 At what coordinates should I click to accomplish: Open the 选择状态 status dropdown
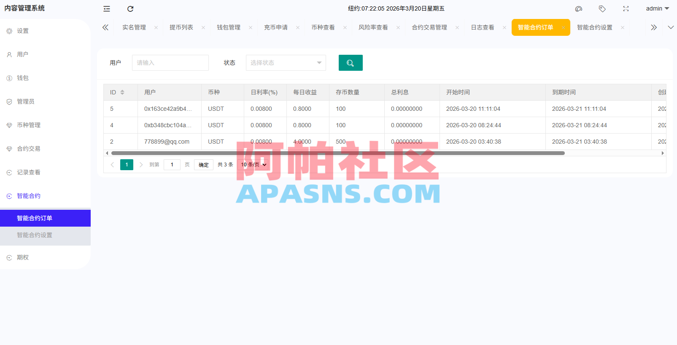click(x=286, y=63)
